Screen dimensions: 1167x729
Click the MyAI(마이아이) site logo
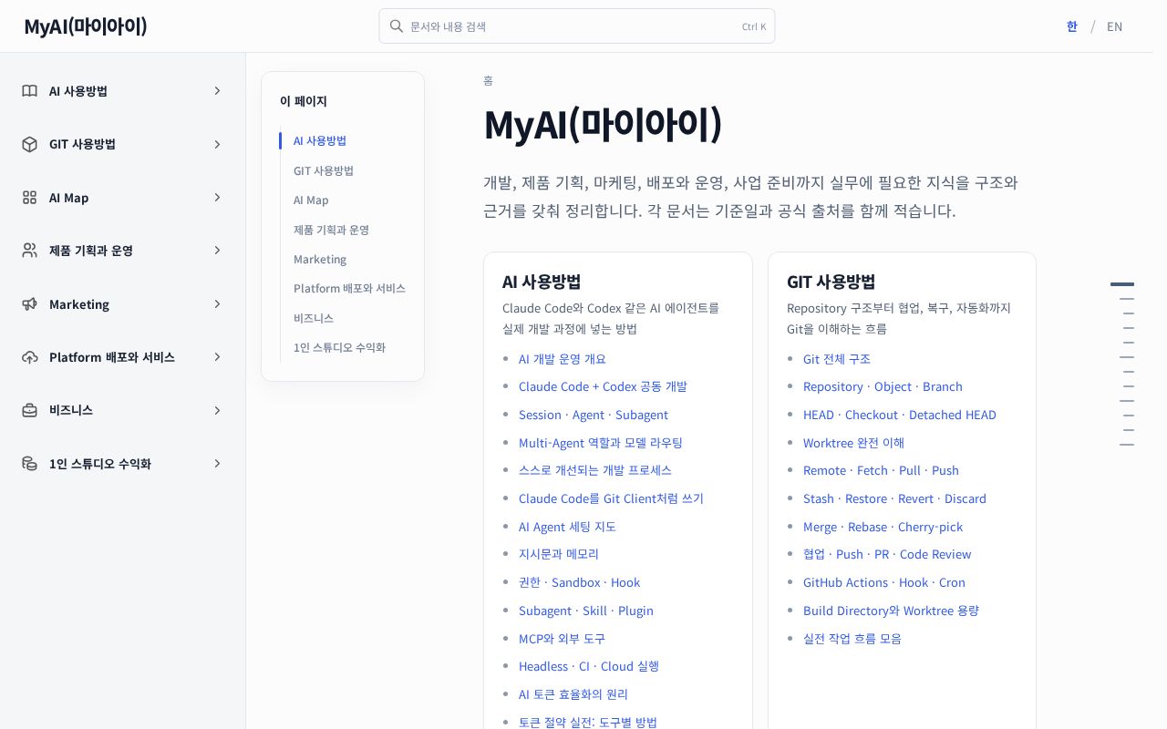(x=86, y=26)
